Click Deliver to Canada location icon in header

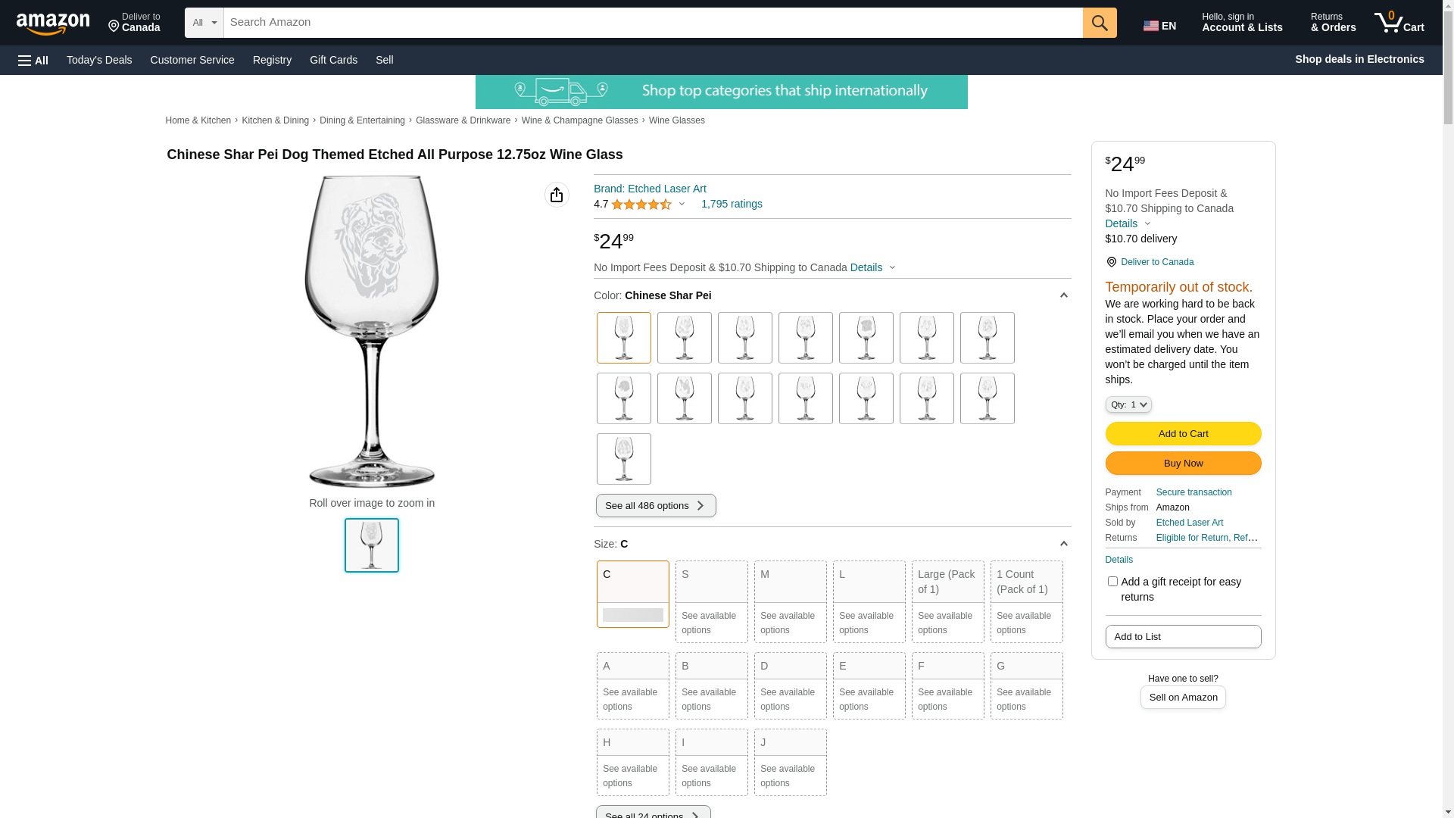click(x=114, y=27)
